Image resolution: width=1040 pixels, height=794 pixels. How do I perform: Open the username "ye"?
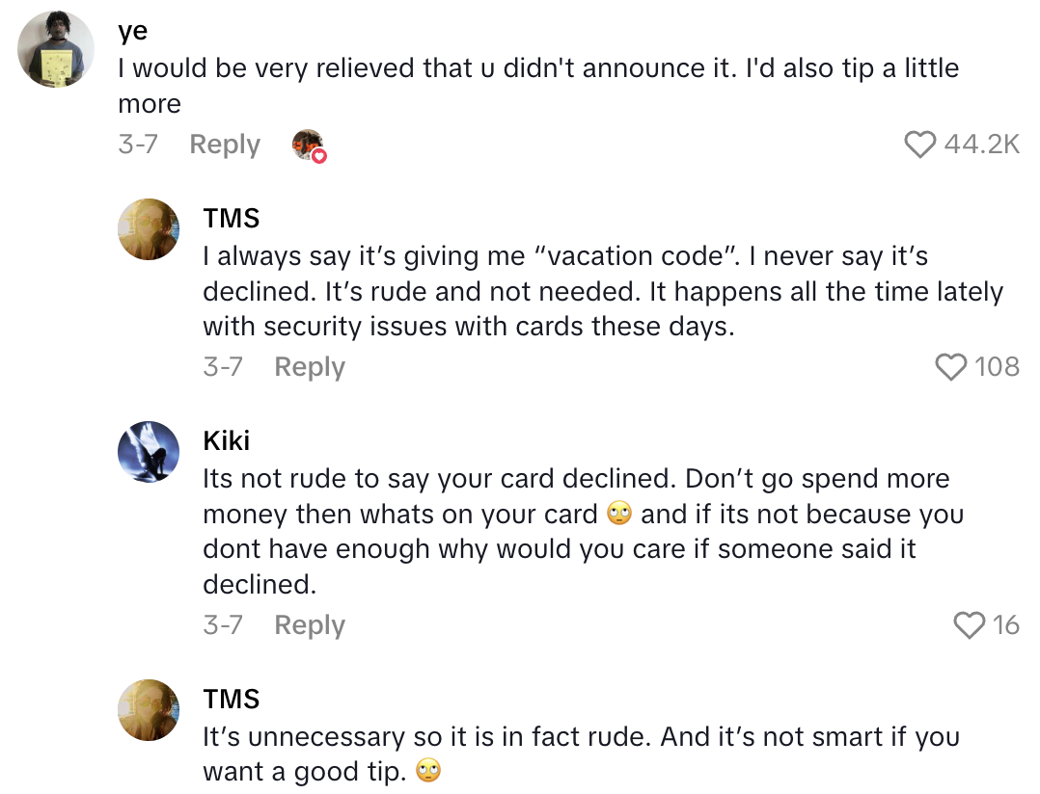pyautogui.click(x=133, y=31)
